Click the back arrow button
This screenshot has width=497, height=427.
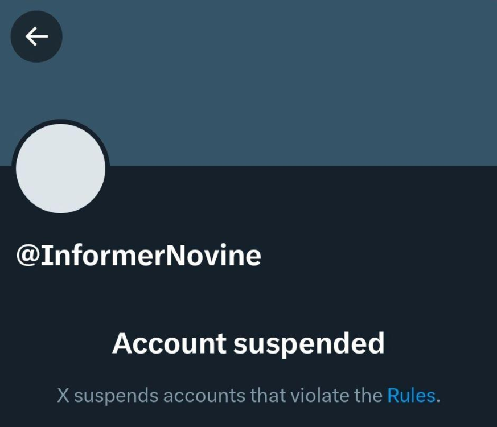pos(36,37)
